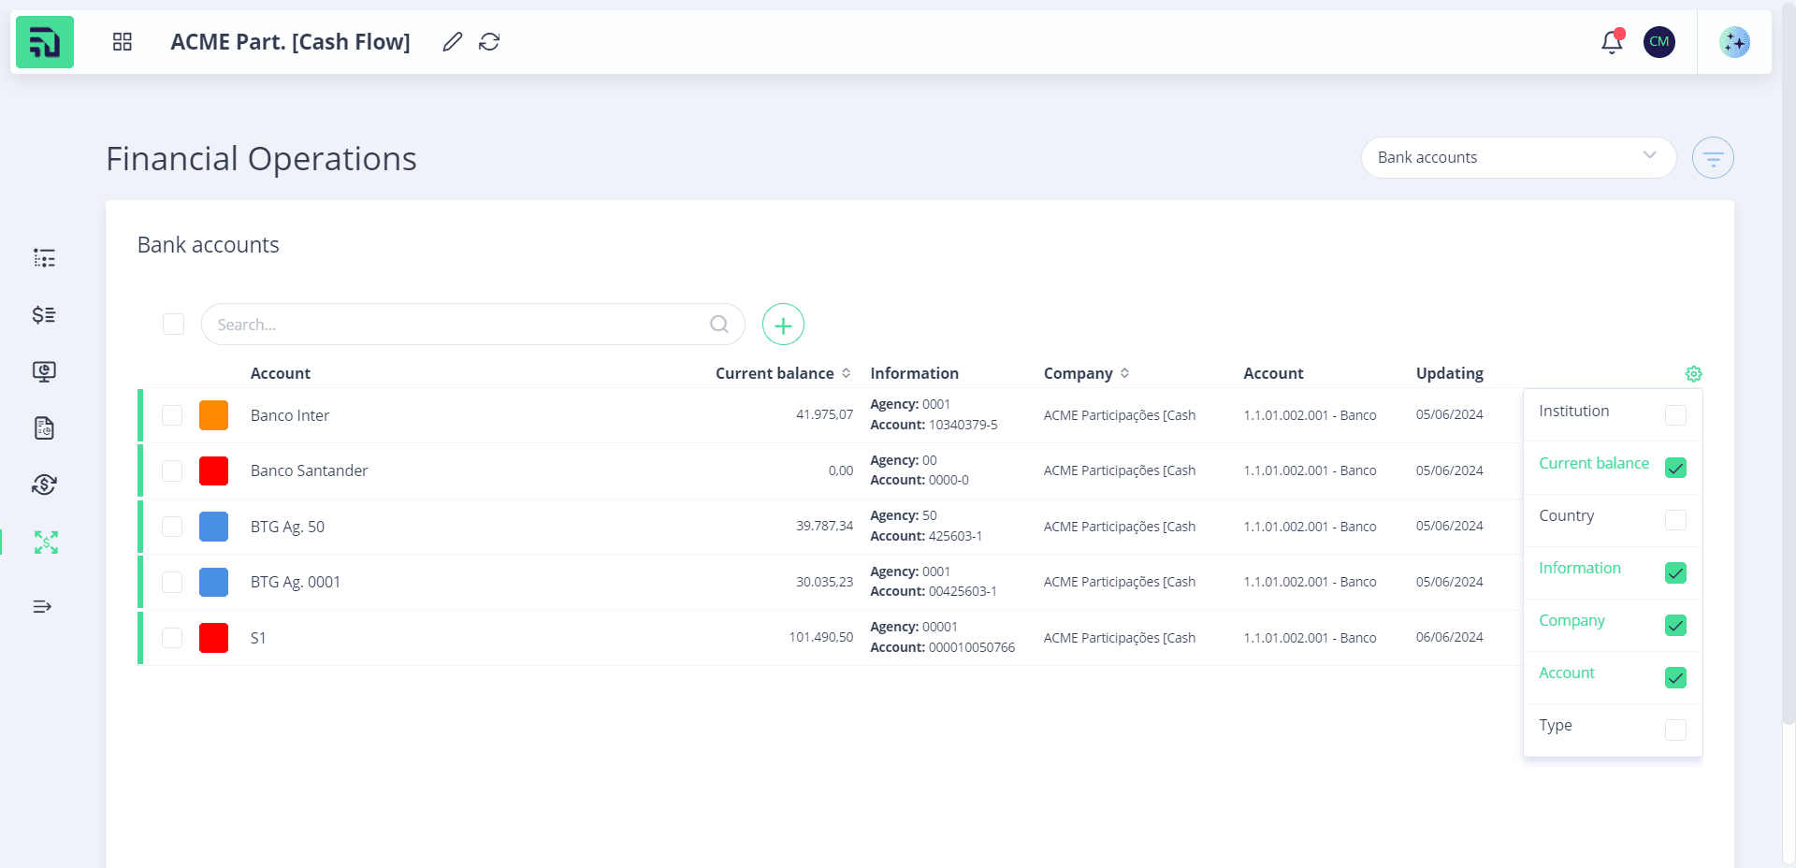Uncheck the Current balance column option
This screenshot has width=1796, height=868.
click(x=1675, y=468)
